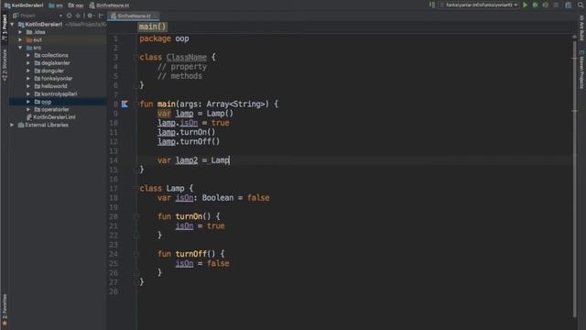Click the main() breadcrumb above the editor
Image resolution: width=586 pixels, height=330 pixels.
tap(152, 27)
